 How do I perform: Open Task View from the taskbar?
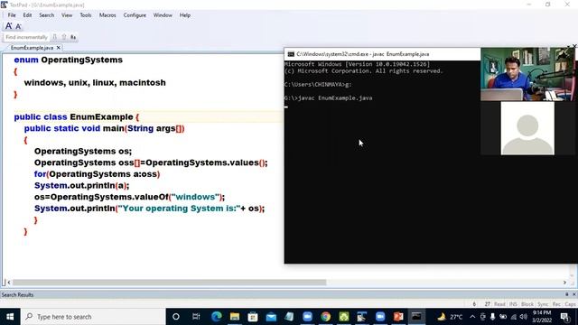pos(196,317)
